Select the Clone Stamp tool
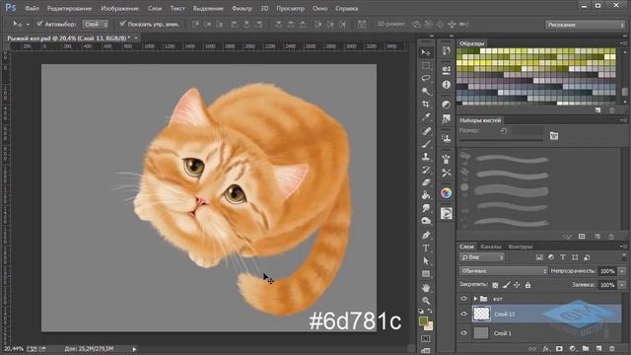The width and height of the screenshot is (631, 355). (x=425, y=157)
